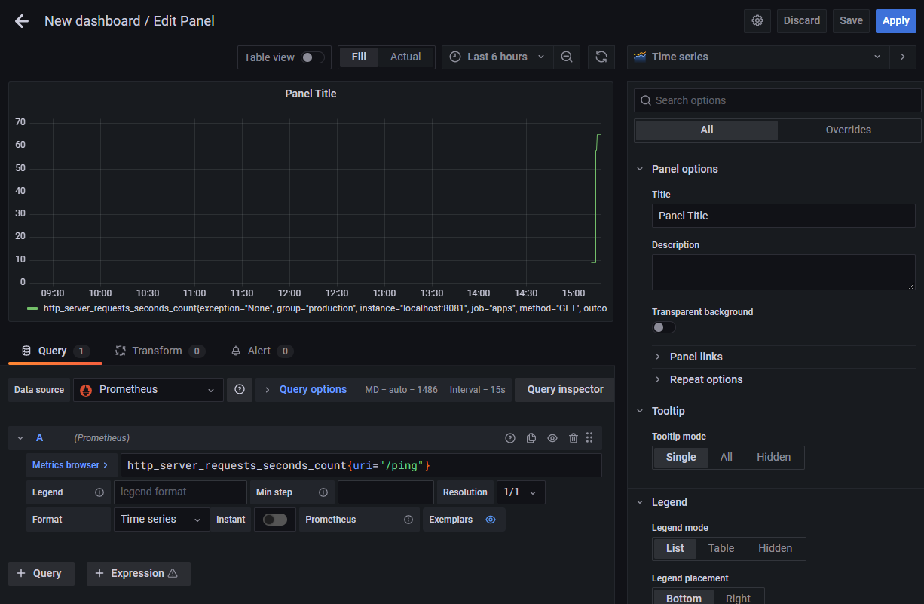Open the Time series visualization dropdown
This screenshot has width=924, height=604.
758,57
